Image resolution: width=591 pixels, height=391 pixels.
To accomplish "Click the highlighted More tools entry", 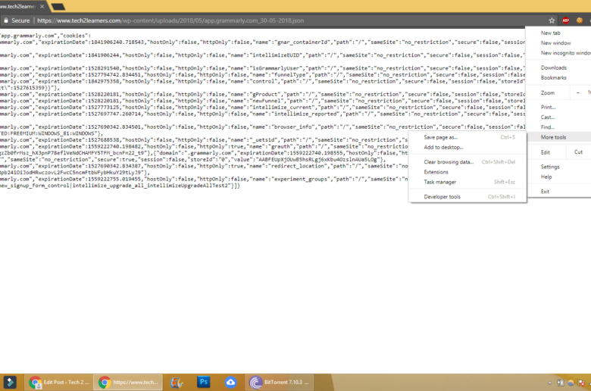I will [559, 137].
